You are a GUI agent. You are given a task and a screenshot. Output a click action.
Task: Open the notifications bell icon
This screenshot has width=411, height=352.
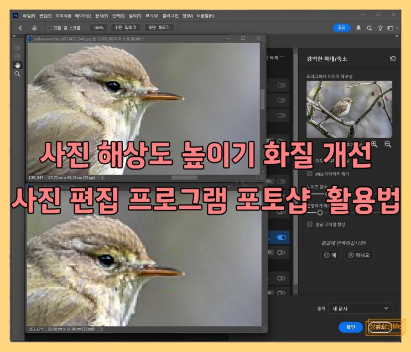[358, 28]
